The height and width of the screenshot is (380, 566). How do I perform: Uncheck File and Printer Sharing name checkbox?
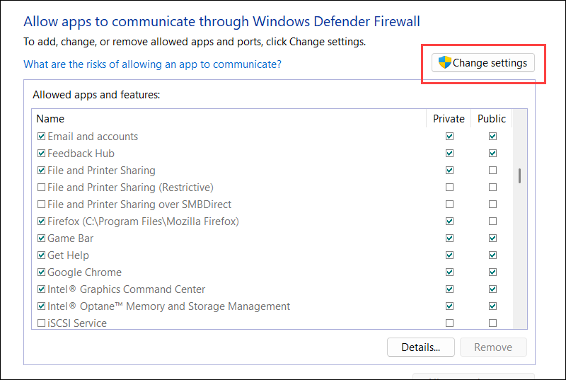(42, 171)
